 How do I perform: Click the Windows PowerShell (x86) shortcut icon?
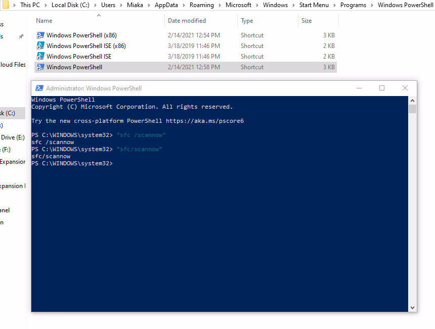click(40, 35)
